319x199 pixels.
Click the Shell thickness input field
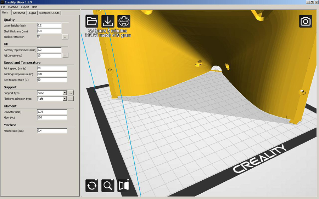click(49, 31)
